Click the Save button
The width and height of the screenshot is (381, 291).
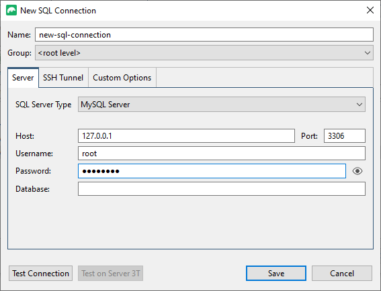276,274
